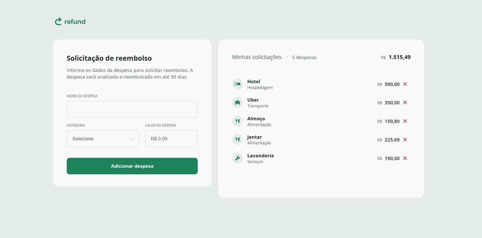This screenshot has height=238, width=482.
Task: Delete the Uber expense
Action: click(405, 102)
